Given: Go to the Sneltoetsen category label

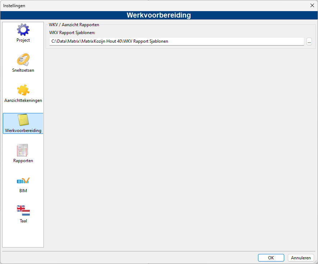Looking at the screenshot, I should (x=23, y=70).
